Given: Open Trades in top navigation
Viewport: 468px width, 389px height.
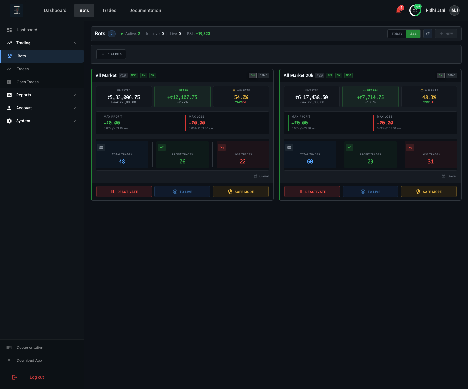Looking at the screenshot, I should [x=109, y=10].
